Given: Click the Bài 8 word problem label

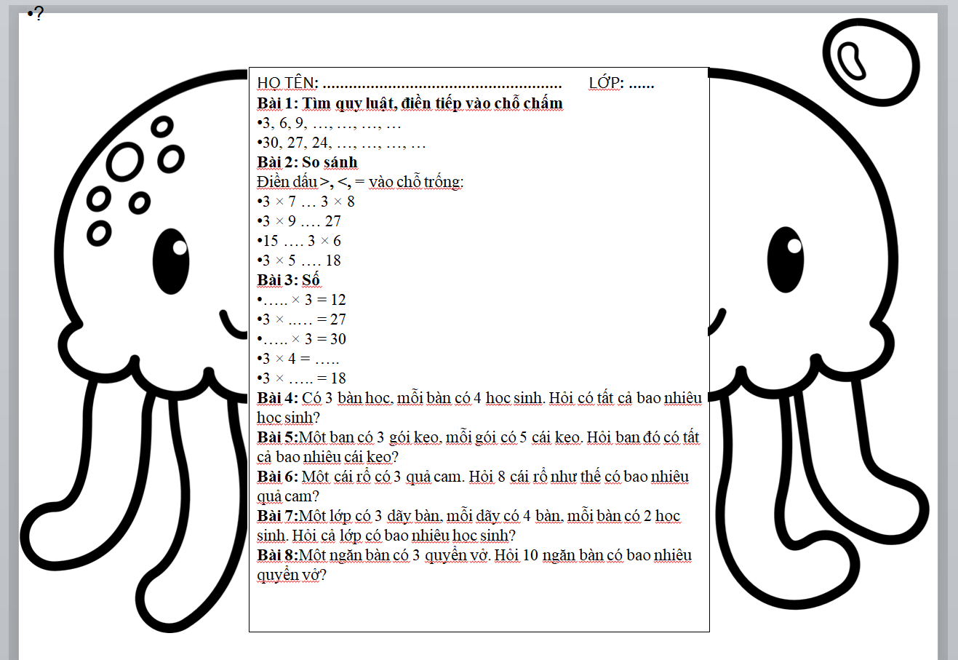Looking at the screenshot, I should (x=277, y=555).
